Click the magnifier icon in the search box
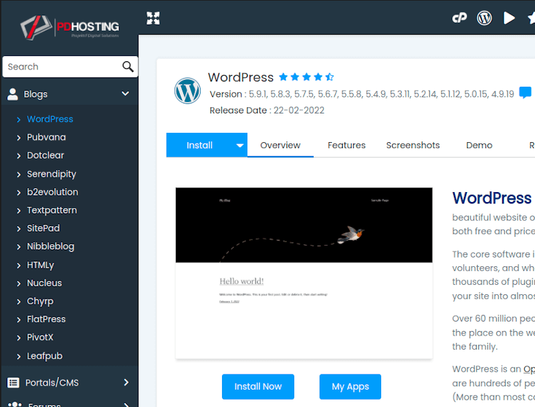This screenshot has height=407, width=535. [x=127, y=67]
